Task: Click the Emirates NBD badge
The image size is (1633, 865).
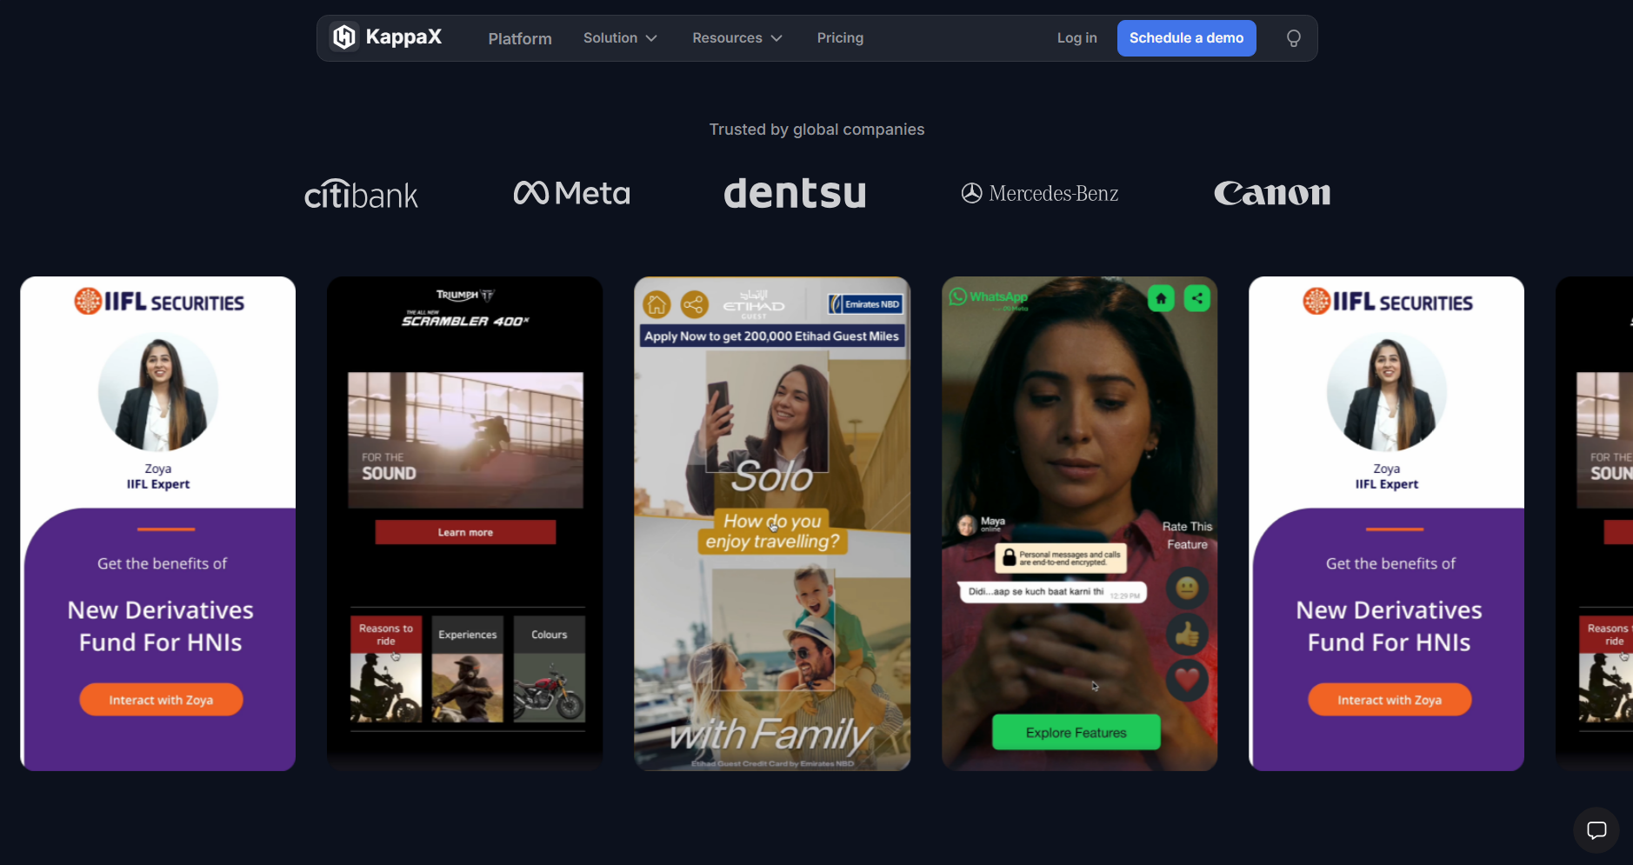Action: pos(865,304)
